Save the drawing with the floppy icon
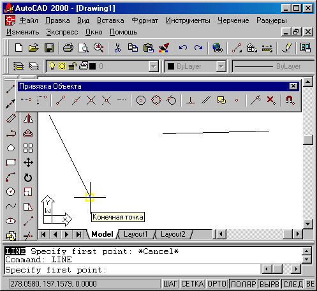This screenshot has height=291, width=317. click(x=49, y=48)
